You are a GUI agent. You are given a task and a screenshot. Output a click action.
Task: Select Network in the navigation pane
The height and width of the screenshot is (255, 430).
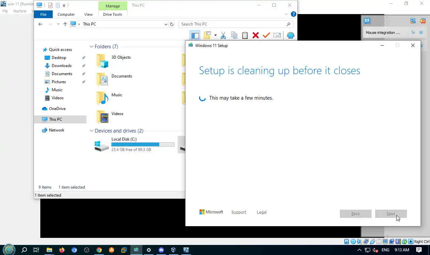(x=56, y=130)
